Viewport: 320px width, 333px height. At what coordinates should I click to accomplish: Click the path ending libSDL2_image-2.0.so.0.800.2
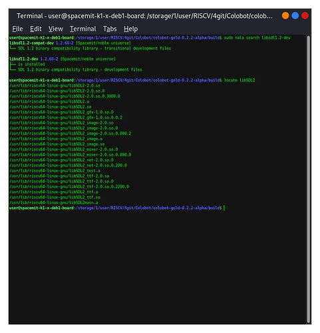pos(71,134)
